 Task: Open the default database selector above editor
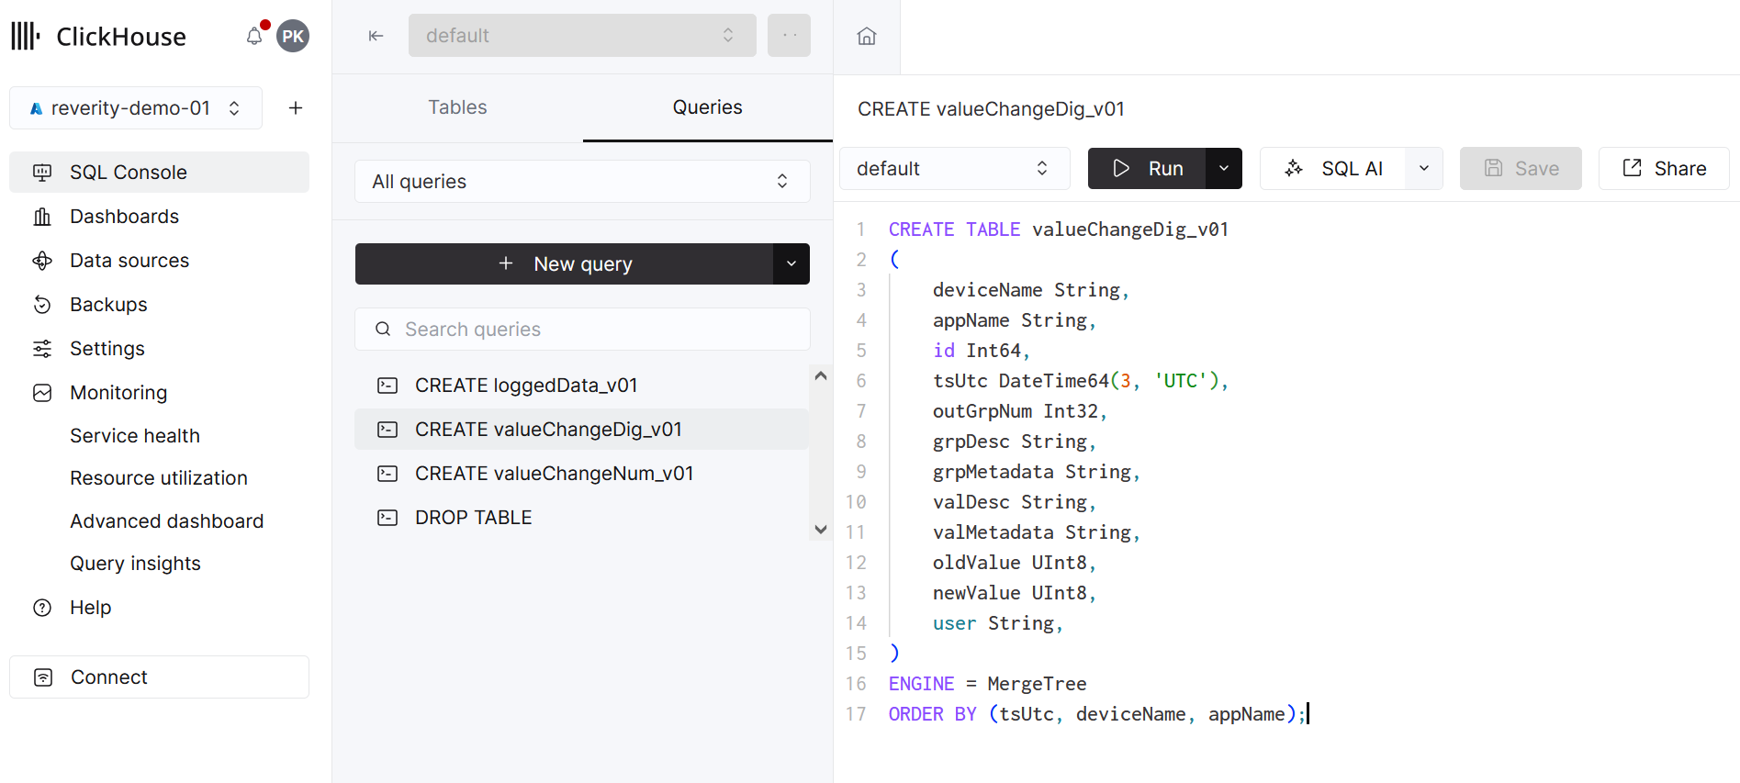955,168
